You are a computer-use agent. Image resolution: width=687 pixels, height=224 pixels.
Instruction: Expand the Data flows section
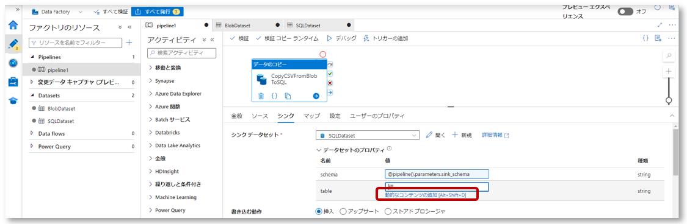32,134
